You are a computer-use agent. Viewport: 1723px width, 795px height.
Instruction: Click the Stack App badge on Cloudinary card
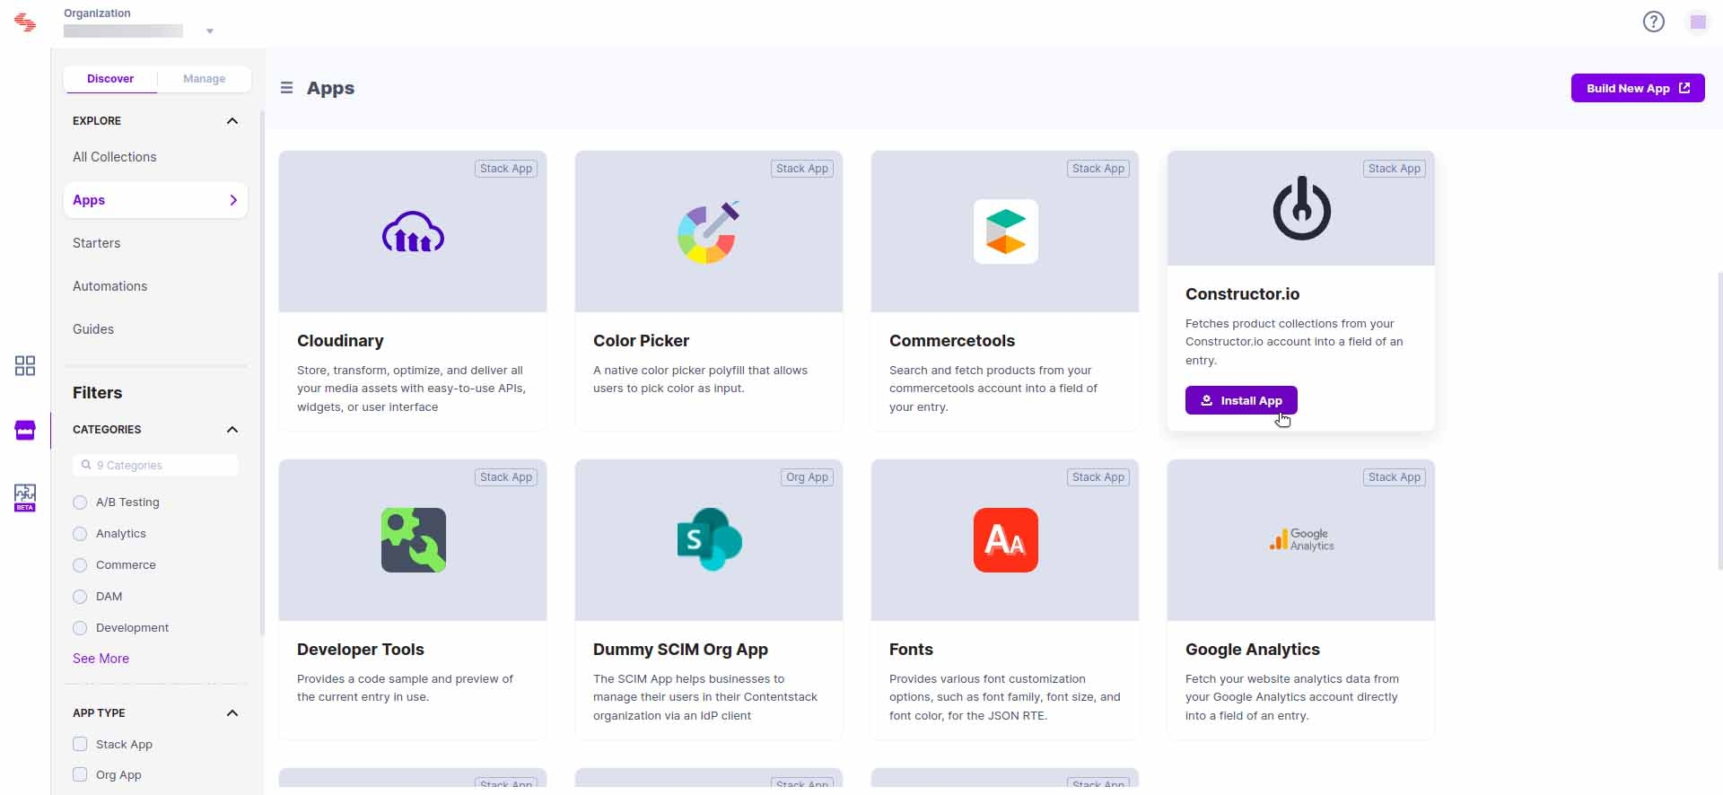click(506, 169)
